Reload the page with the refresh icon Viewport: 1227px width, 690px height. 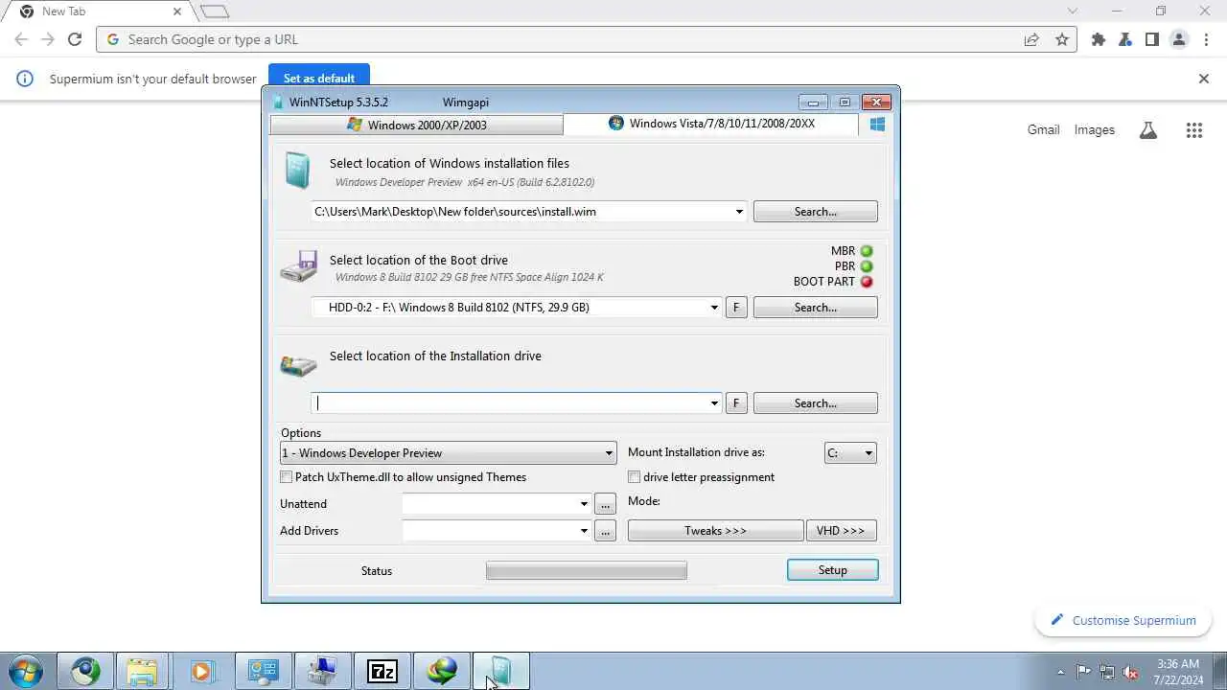[x=75, y=39]
